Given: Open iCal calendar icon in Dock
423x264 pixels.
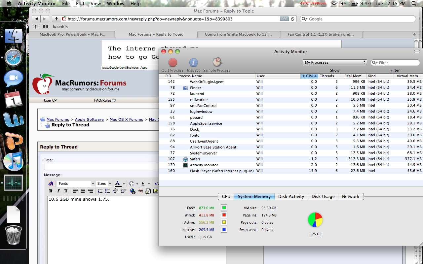Looking at the screenshot, I should pos(13,99).
